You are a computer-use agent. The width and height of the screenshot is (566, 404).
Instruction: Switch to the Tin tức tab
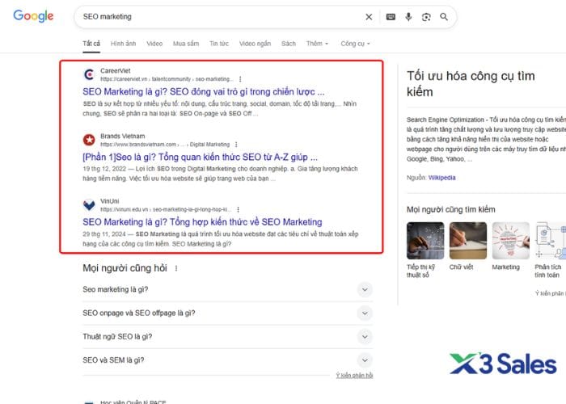(x=219, y=44)
